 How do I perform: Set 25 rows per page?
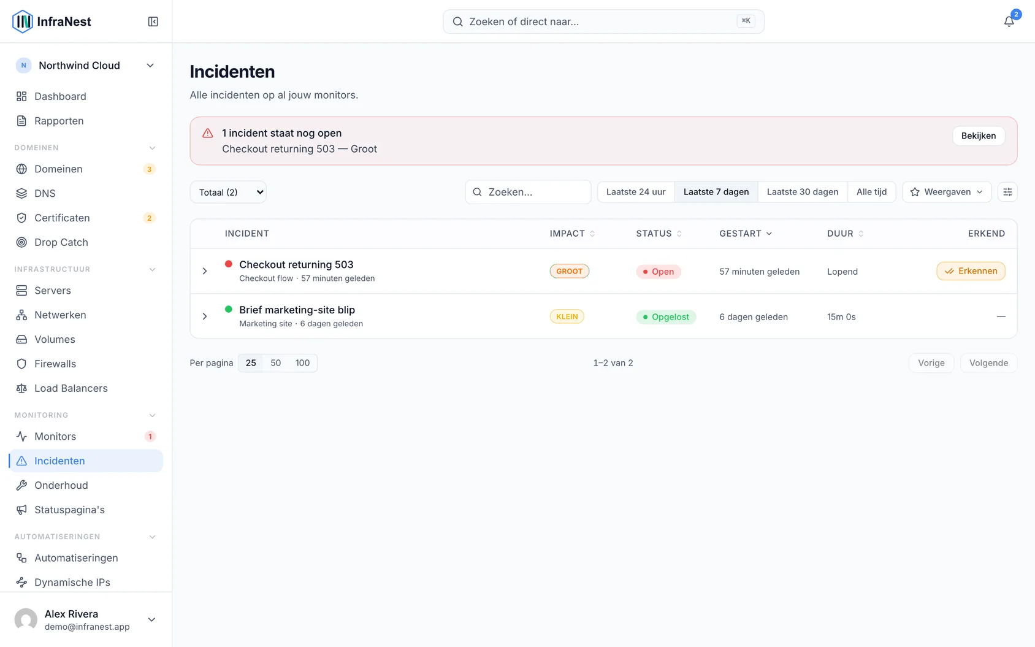(251, 363)
